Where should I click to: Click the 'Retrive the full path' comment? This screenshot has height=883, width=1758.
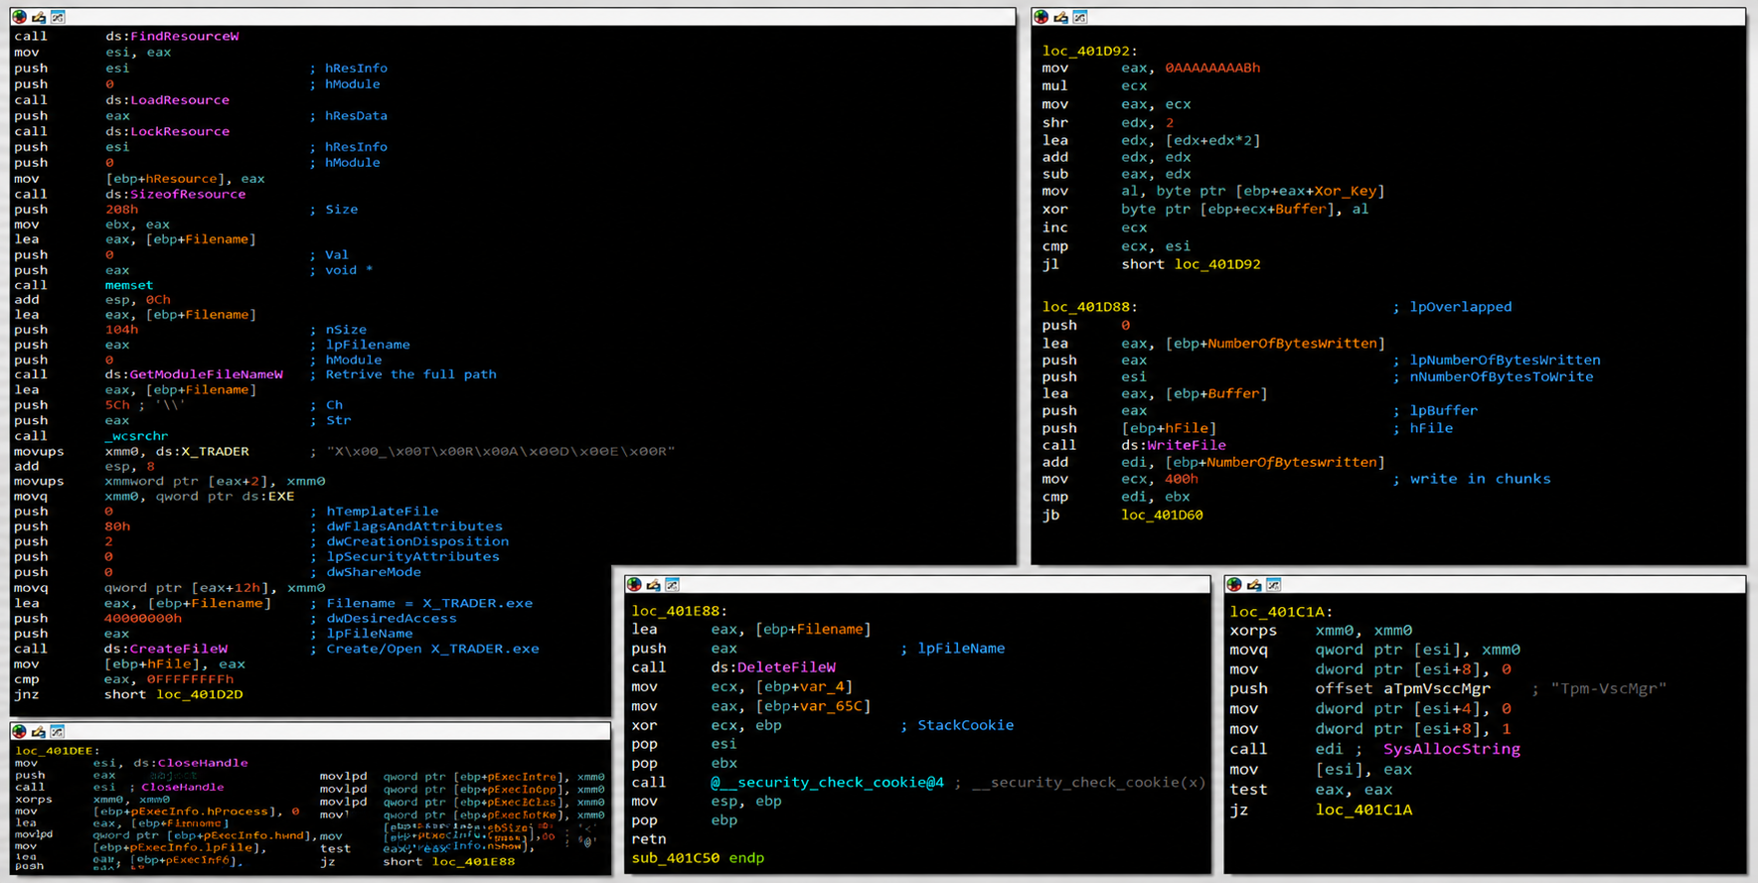410,374
